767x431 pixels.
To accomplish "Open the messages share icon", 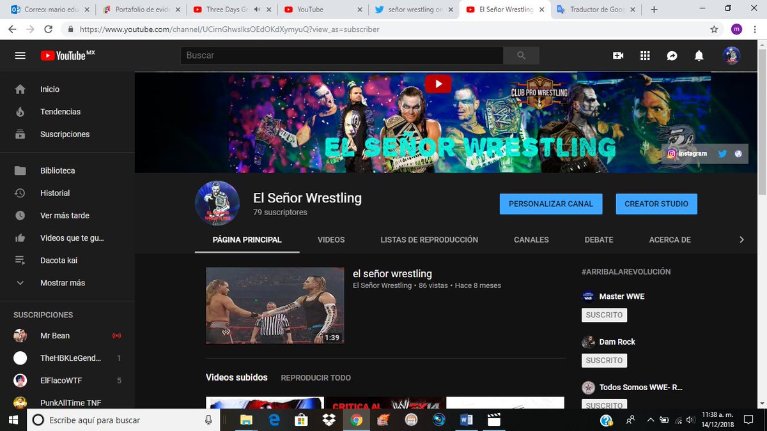I will click(672, 56).
